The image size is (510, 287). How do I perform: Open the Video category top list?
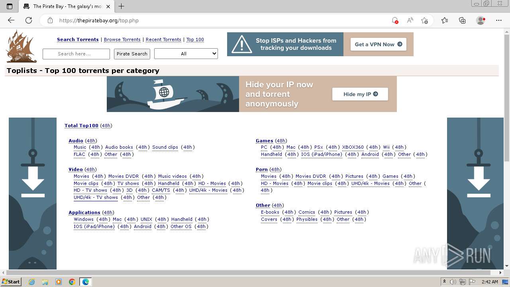tap(76, 169)
